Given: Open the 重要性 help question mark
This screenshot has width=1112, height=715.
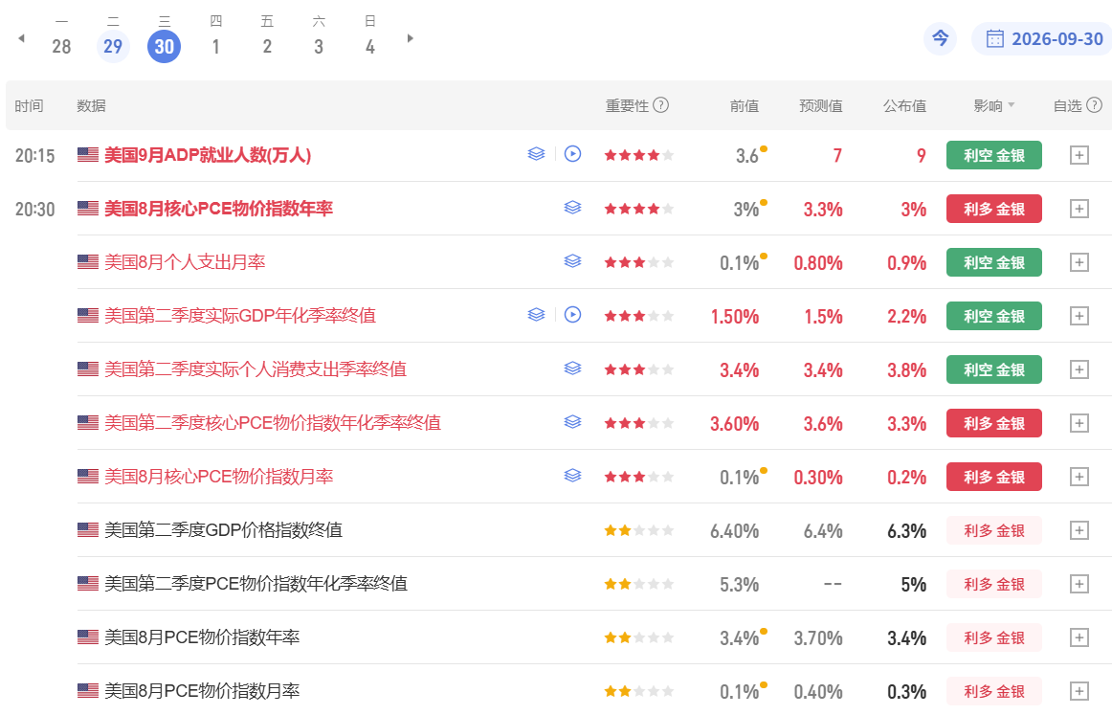Looking at the screenshot, I should [661, 105].
